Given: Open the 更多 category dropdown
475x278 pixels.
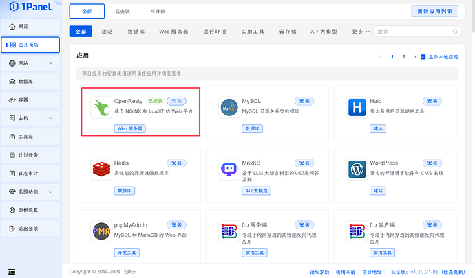Looking at the screenshot, I should pyautogui.click(x=361, y=32).
